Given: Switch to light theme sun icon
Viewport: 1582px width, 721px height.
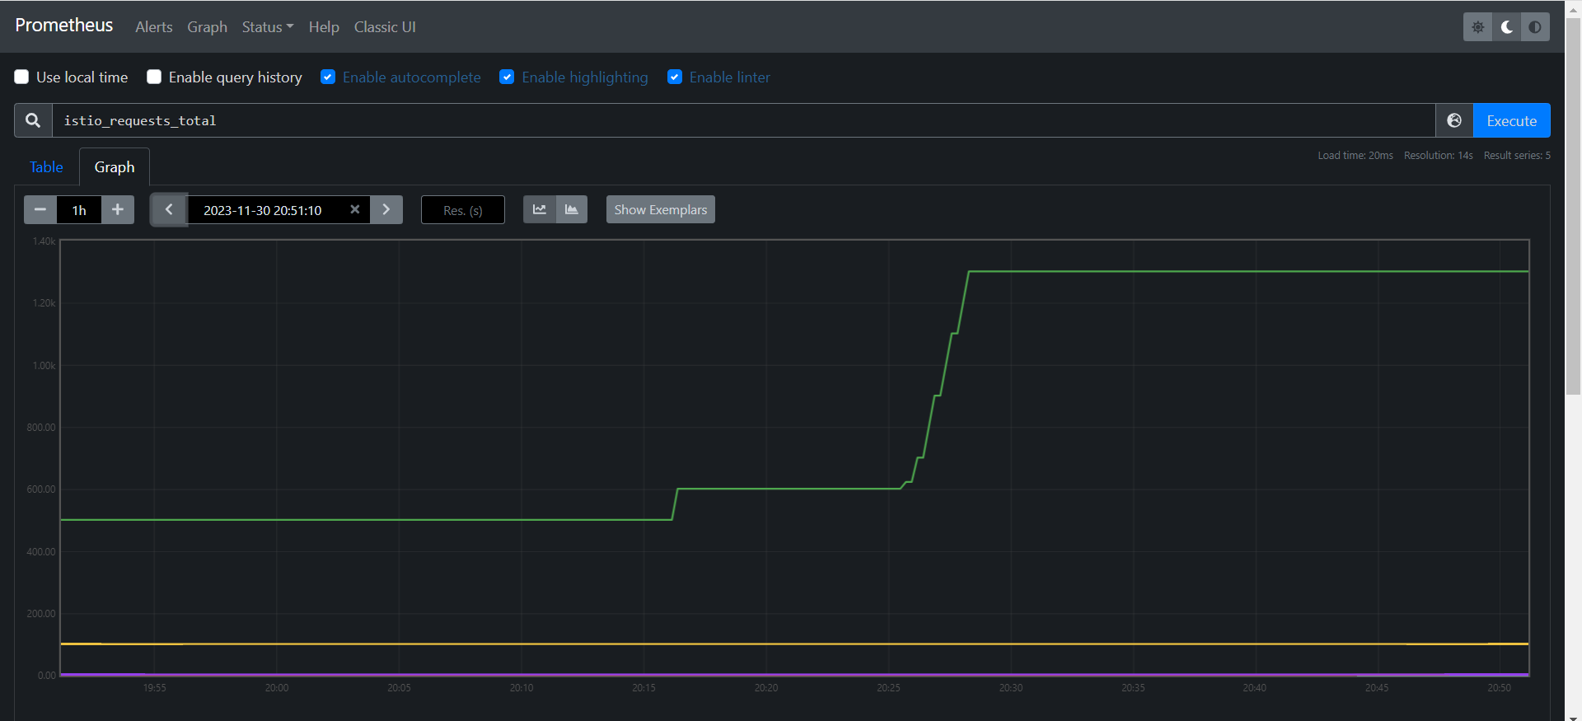Looking at the screenshot, I should pos(1477,27).
